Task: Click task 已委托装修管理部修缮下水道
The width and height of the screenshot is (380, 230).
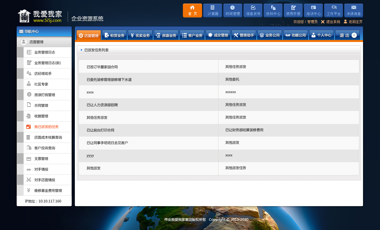Action: tap(109, 80)
